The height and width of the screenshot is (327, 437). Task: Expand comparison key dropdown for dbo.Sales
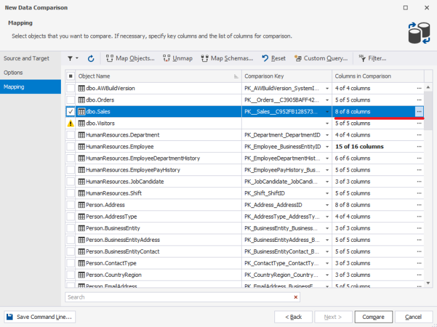(x=326, y=112)
